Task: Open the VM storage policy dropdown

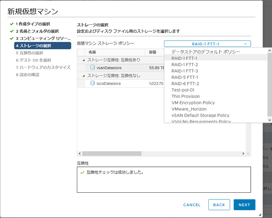Action: pos(207,43)
